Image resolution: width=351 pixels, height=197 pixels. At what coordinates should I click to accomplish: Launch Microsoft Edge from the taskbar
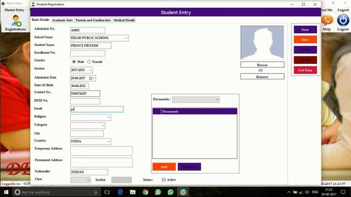tap(120, 192)
